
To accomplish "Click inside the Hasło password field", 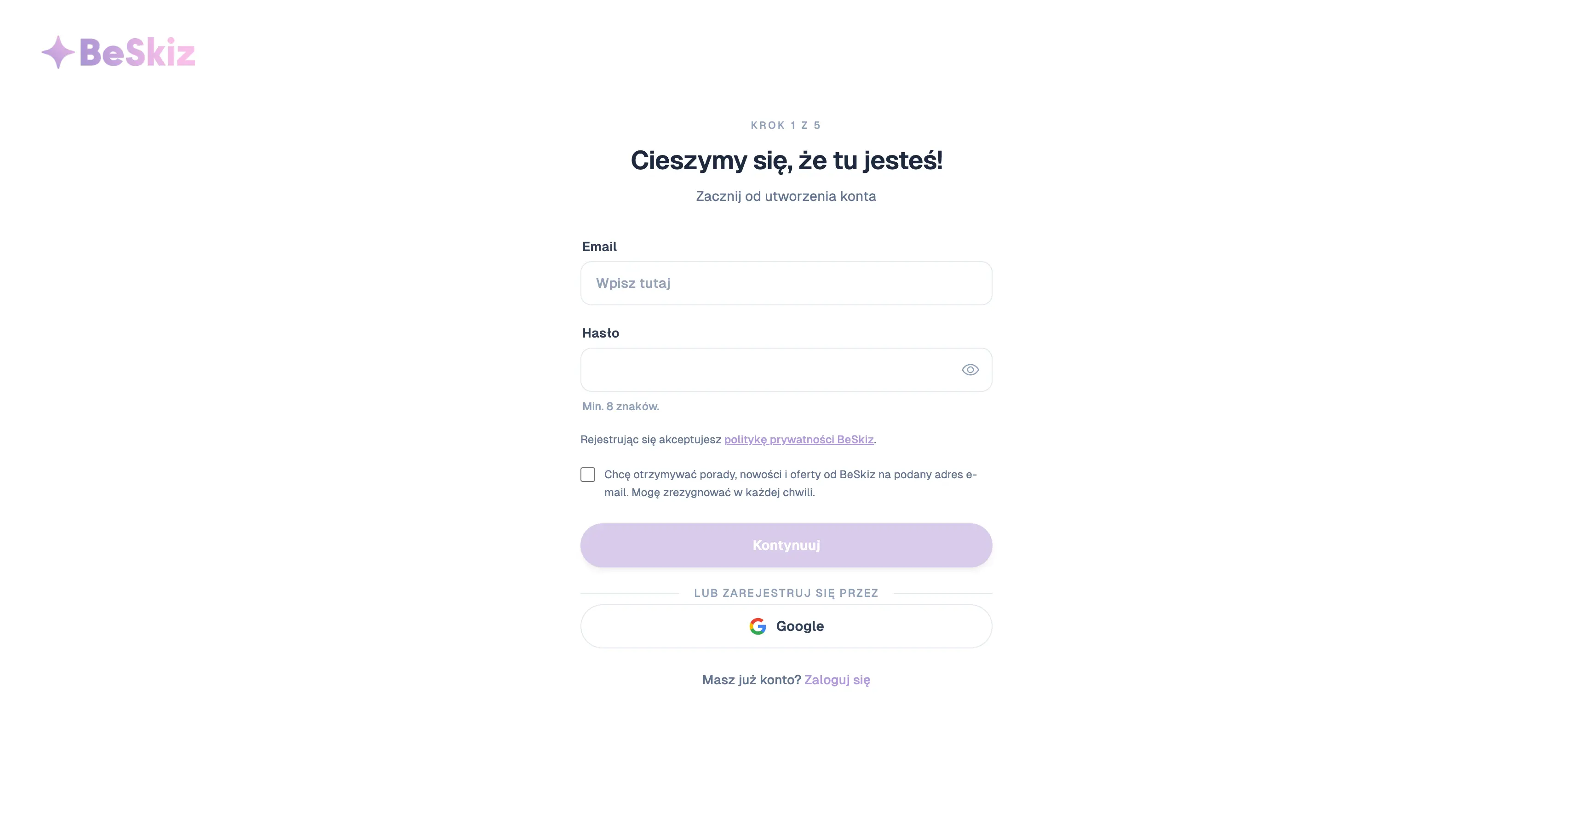I will [x=769, y=369].
